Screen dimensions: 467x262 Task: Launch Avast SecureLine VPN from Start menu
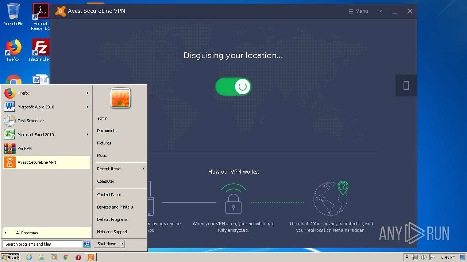pos(47,162)
